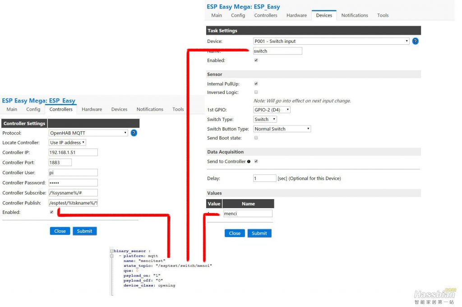Image resolution: width=462 pixels, height=307 pixels.
Task: Click help icon beside Device dropdown
Action: coord(415,41)
